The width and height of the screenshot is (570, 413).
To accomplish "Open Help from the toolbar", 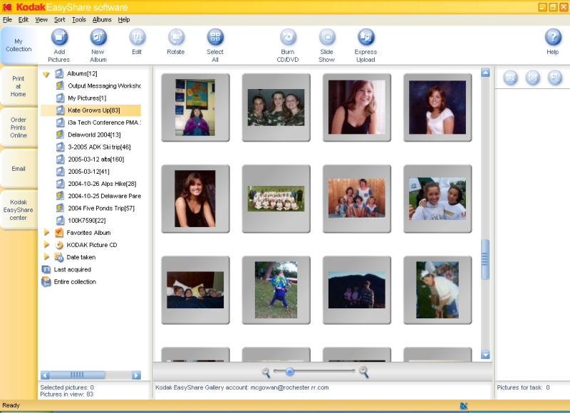I will (x=553, y=38).
